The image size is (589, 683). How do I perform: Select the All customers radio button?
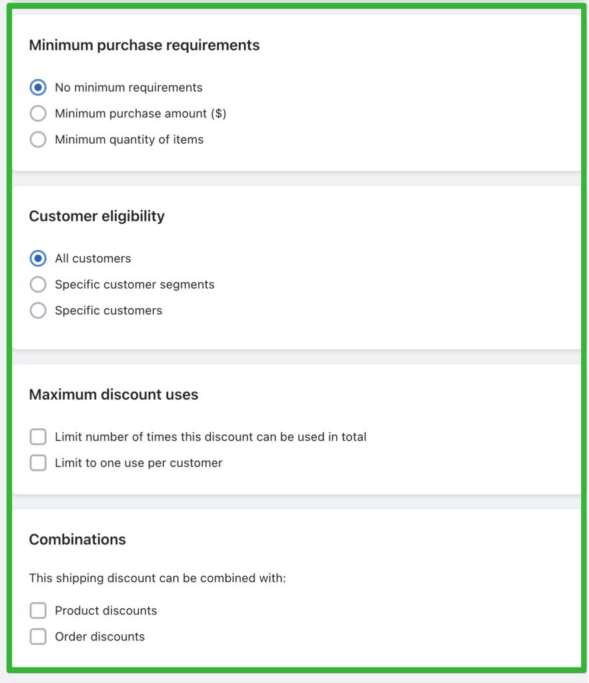coord(38,258)
